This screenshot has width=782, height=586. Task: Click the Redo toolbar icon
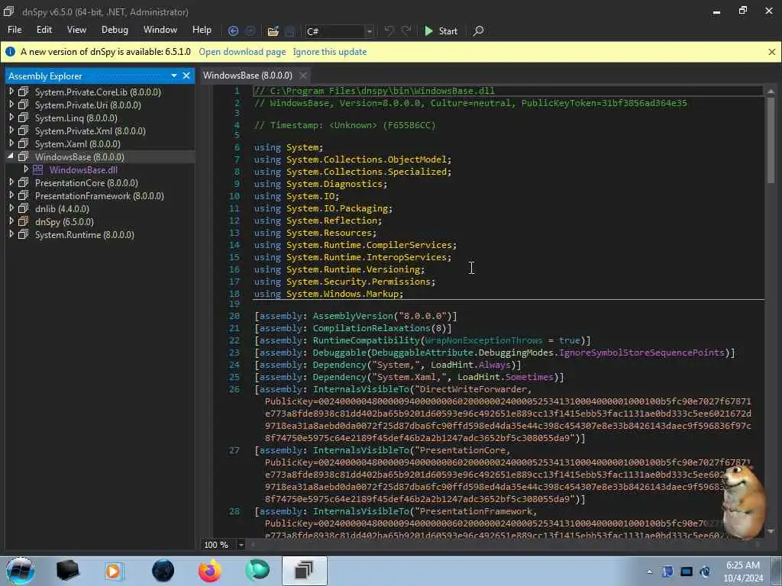406,31
